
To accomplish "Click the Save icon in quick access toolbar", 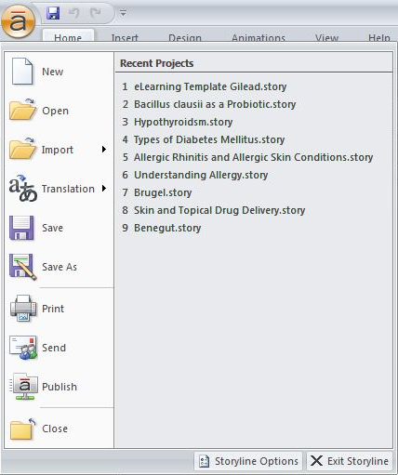I will (x=53, y=13).
